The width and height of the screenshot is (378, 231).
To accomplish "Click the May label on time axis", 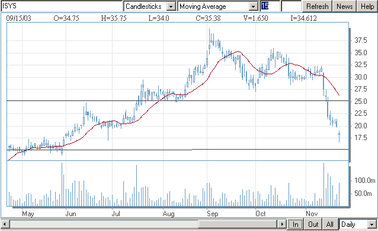I will pyautogui.click(x=28, y=214).
